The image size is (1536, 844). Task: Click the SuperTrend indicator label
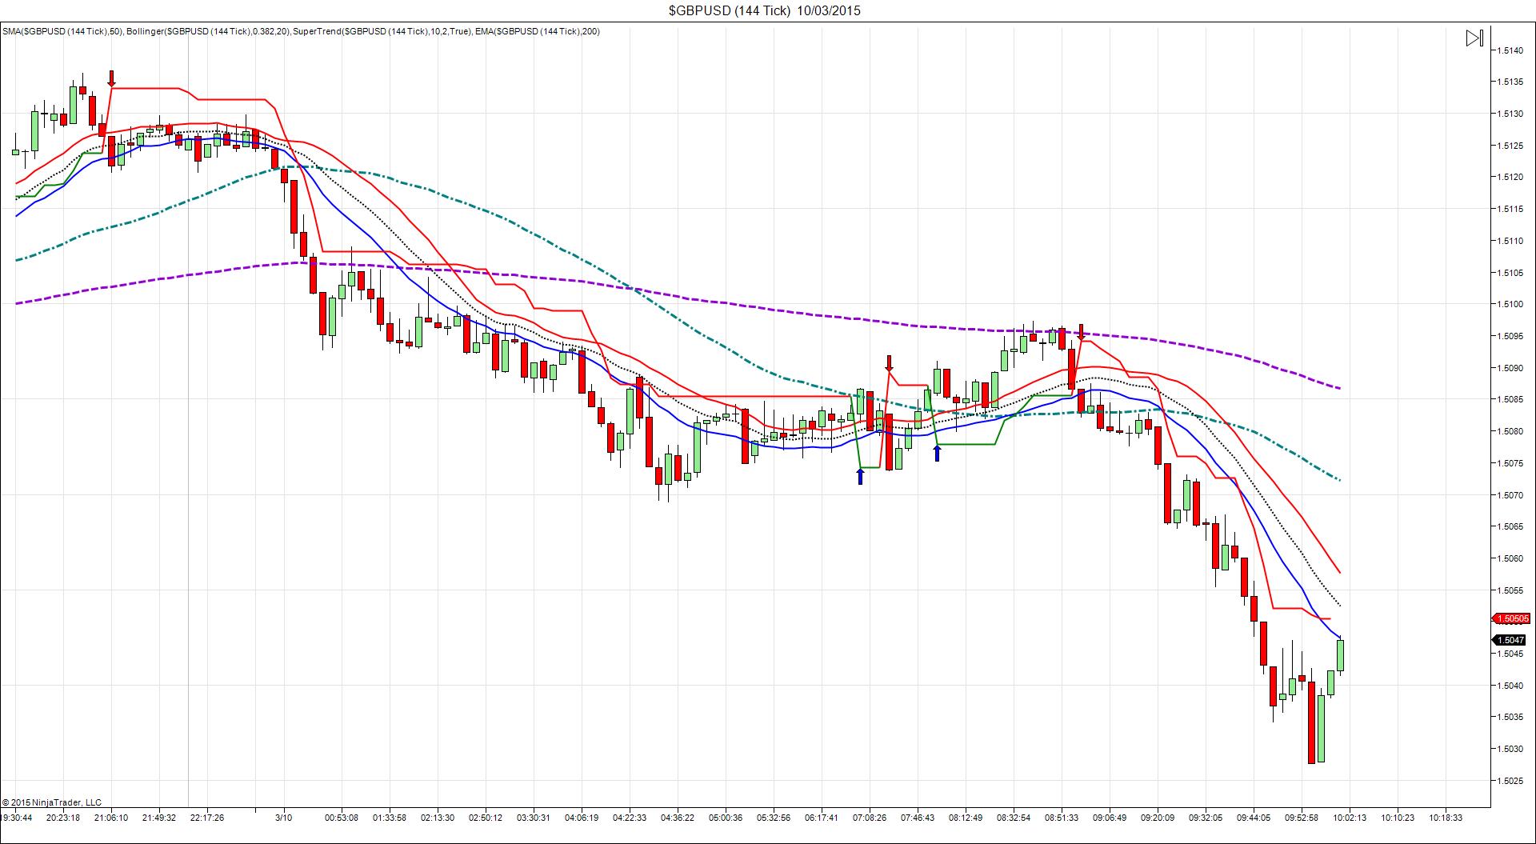point(382,31)
